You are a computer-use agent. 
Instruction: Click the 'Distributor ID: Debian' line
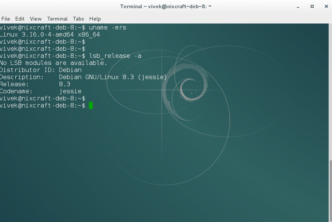41,70
